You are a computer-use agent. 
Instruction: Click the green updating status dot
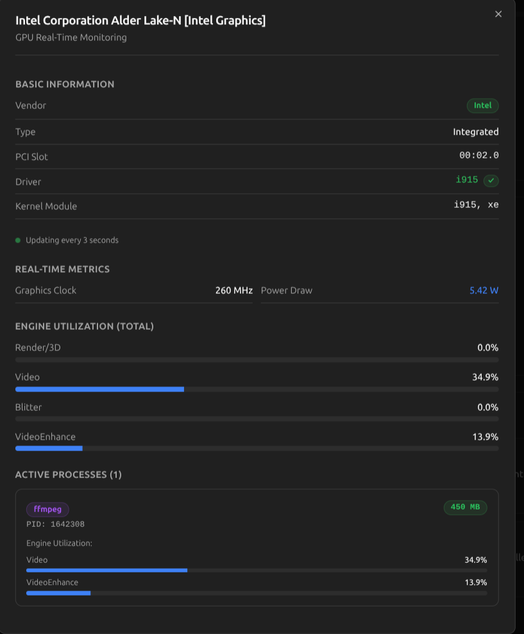(18, 241)
